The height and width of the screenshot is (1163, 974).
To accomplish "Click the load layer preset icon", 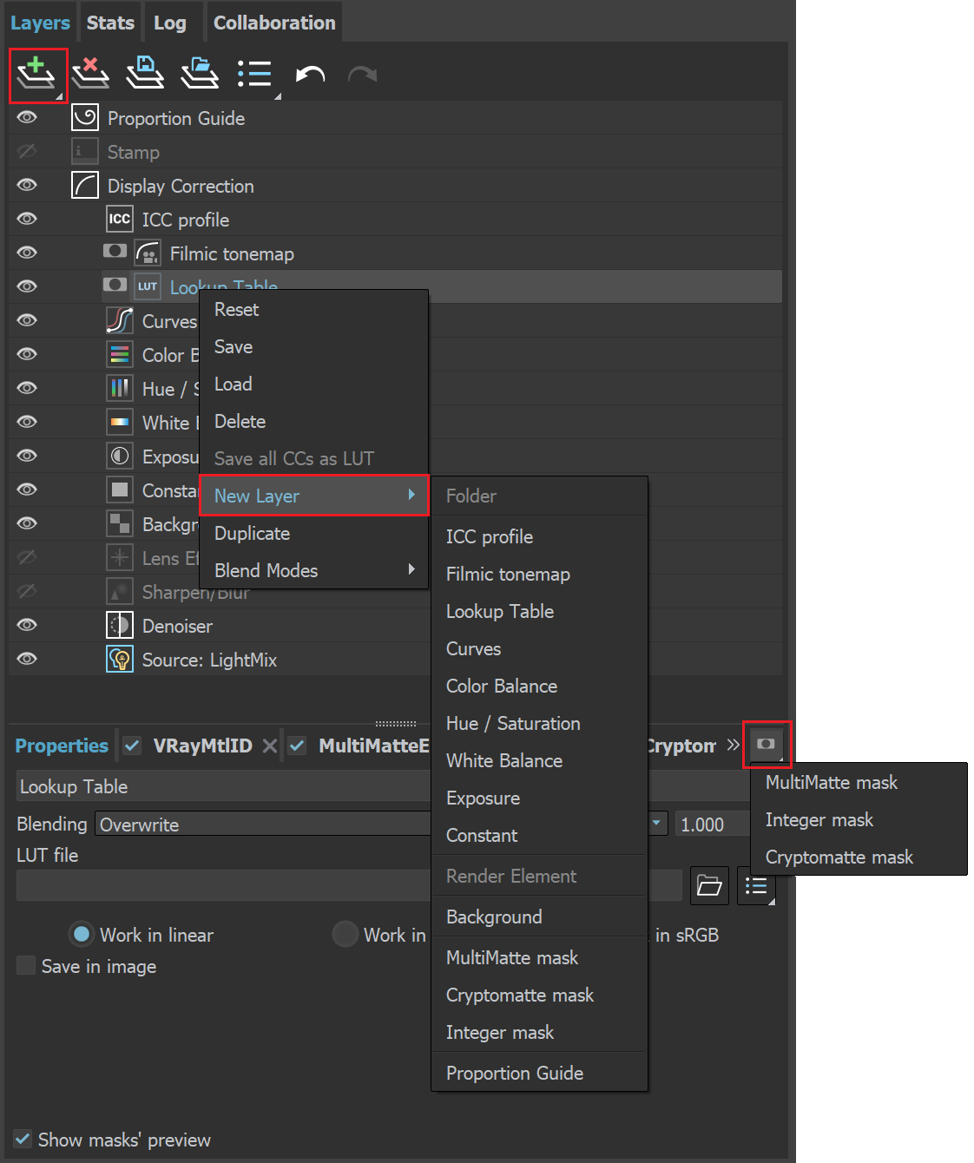I will [199, 74].
